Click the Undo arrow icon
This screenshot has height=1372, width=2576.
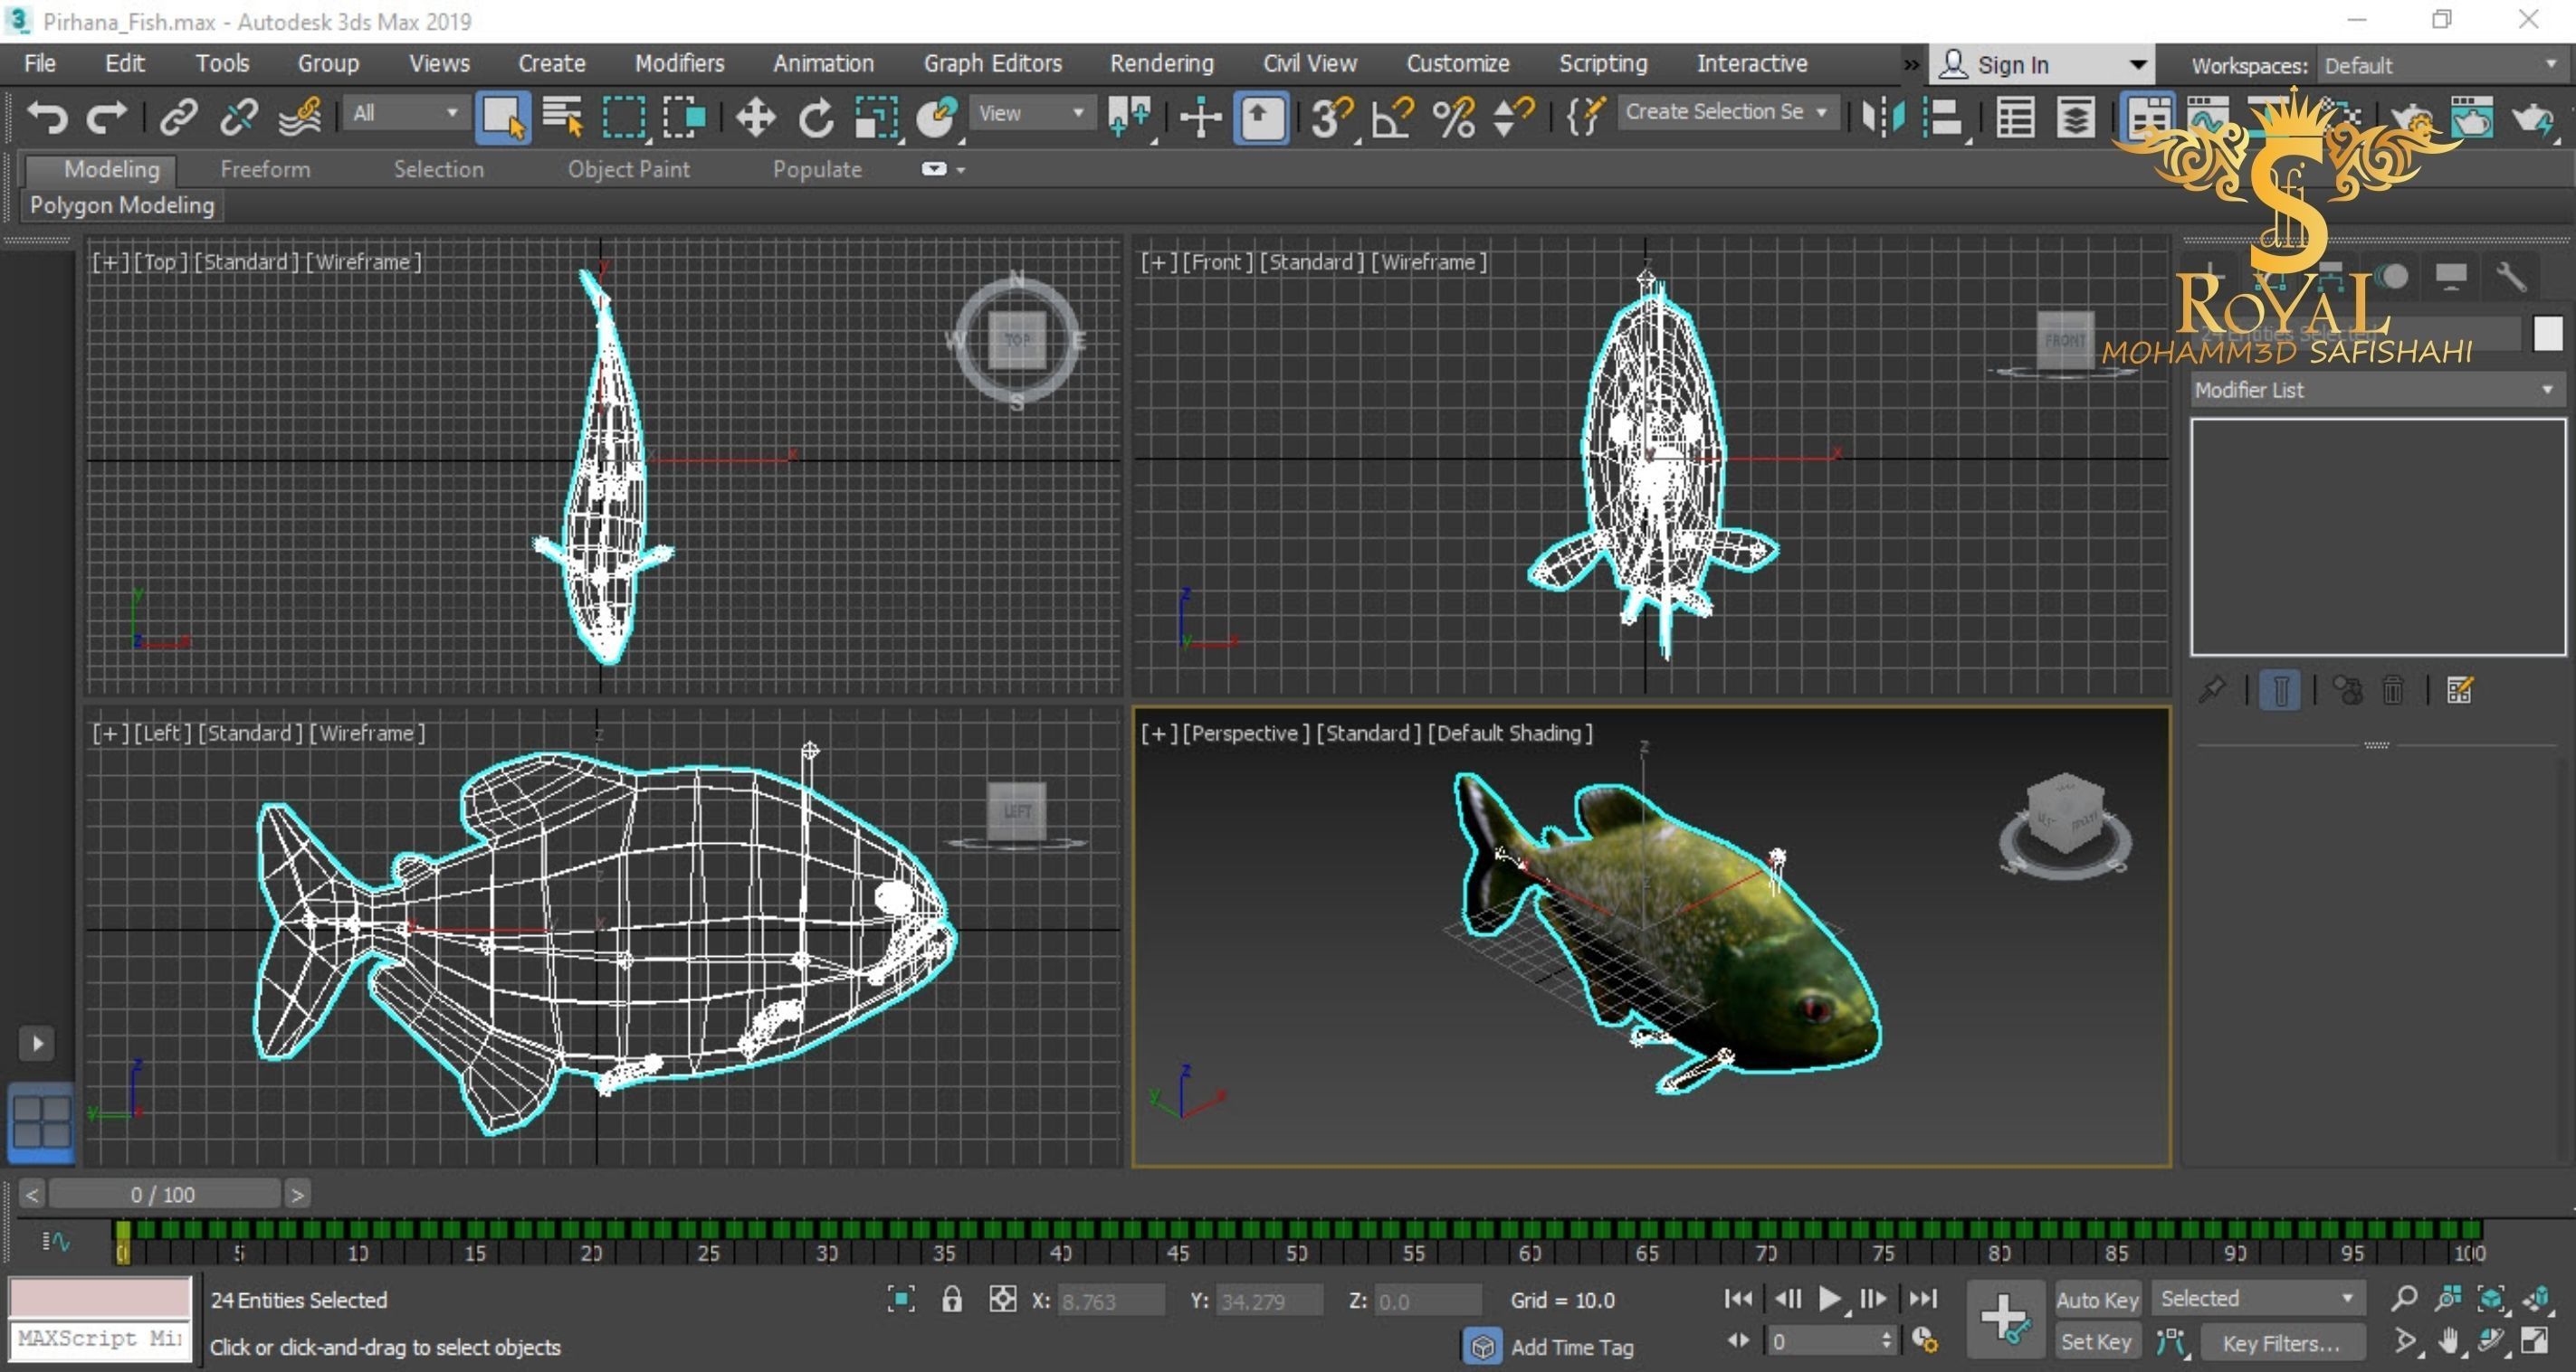[x=46, y=117]
